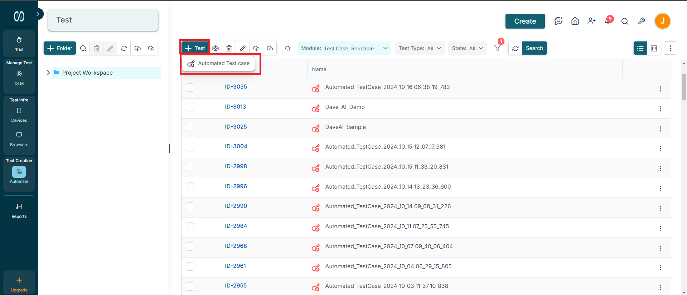Expand the sidebar with arrow toggle

[x=38, y=14]
